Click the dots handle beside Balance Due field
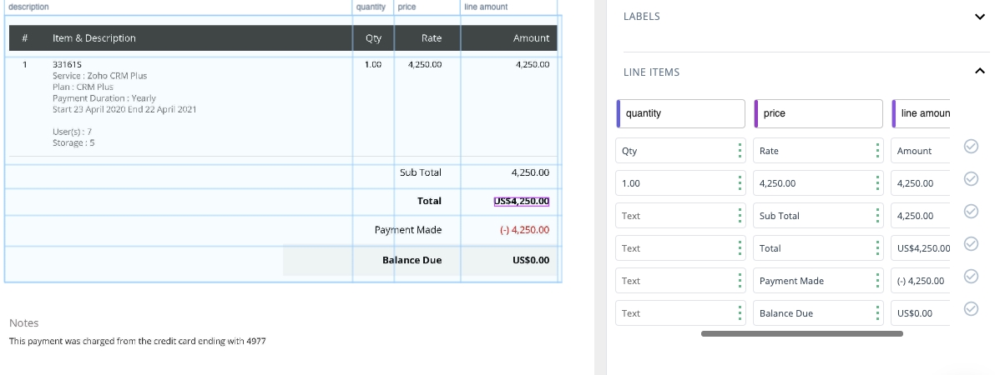Viewport: 995px width, 375px height. point(877,313)
